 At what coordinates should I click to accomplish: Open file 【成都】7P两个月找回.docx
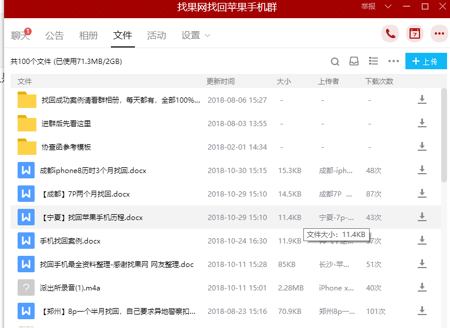86,194
